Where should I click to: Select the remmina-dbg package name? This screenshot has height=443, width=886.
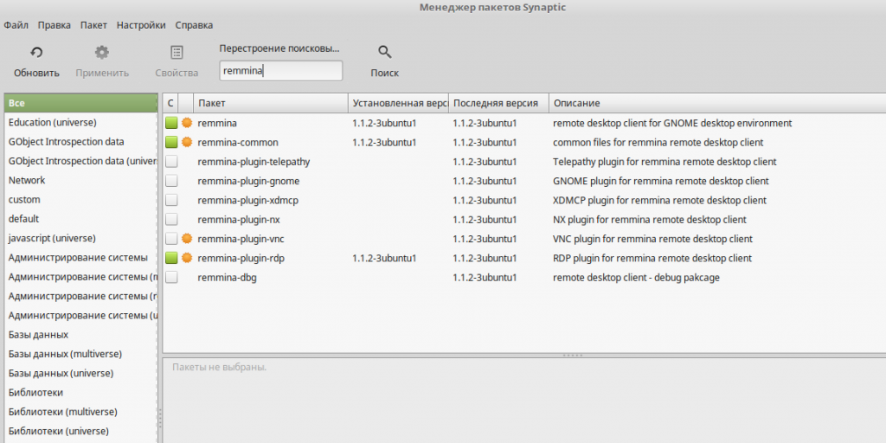point(228,278)
